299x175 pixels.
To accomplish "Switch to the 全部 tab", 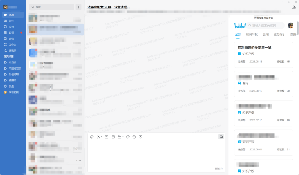I will pos(238,35).
